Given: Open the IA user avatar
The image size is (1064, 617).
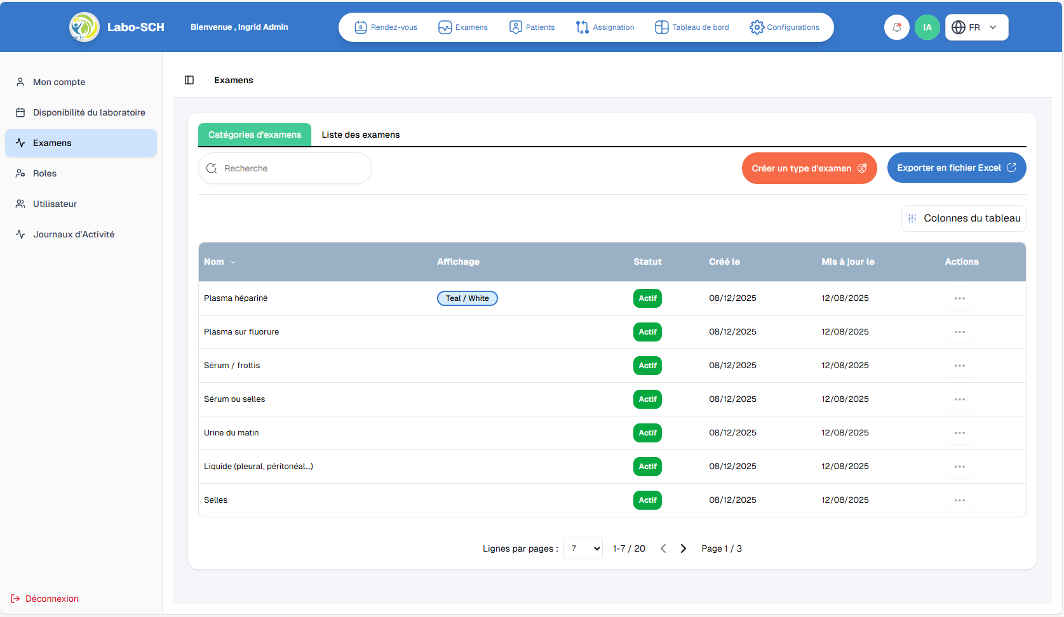Looking at the screenshot, I should [x=927, y=27].
